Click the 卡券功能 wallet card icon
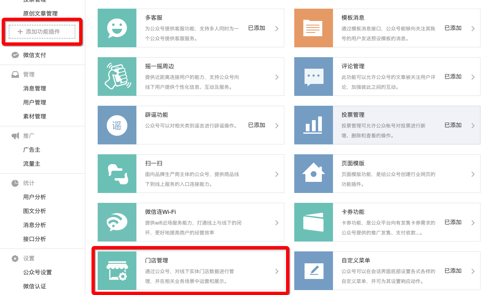490x295 pixels. coord(314,222)
